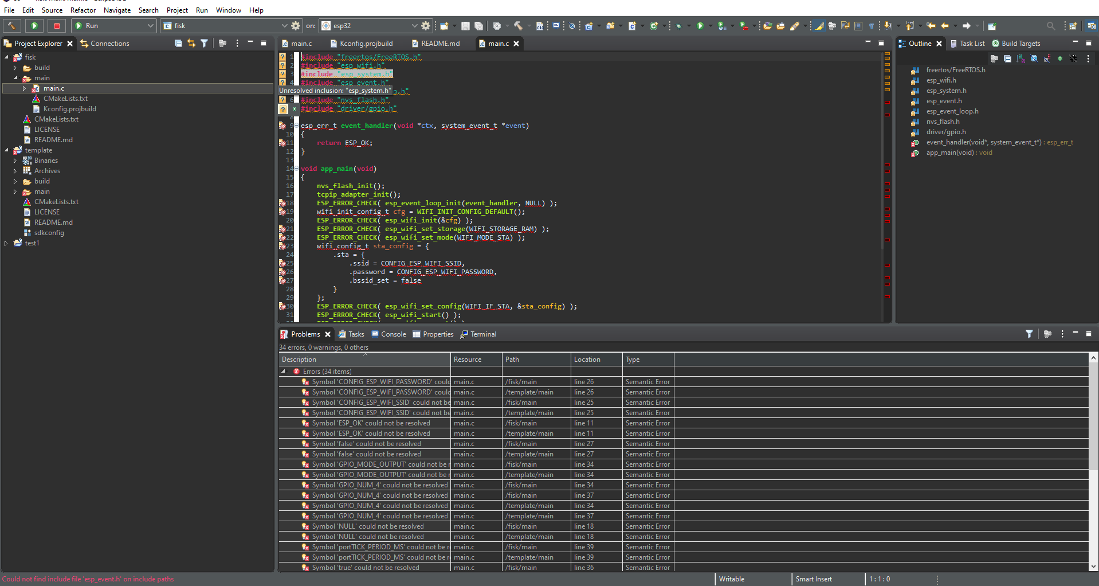Open the Project menu
Screen dimensions: 1099x586
point(177,10)
